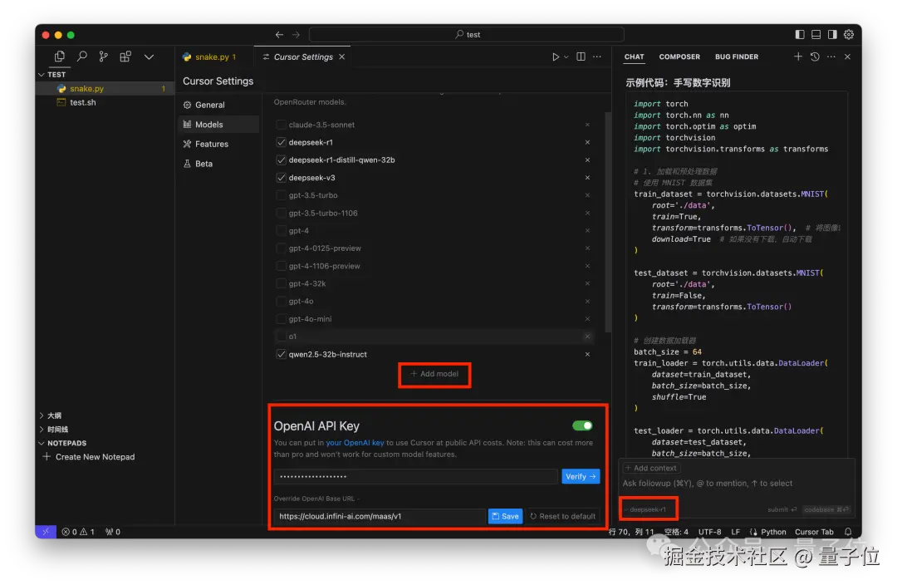This screenshot has width=897, height=585.
Task: Click Add context in chat input
Action: pyautogui.click(x=651, y=468)
